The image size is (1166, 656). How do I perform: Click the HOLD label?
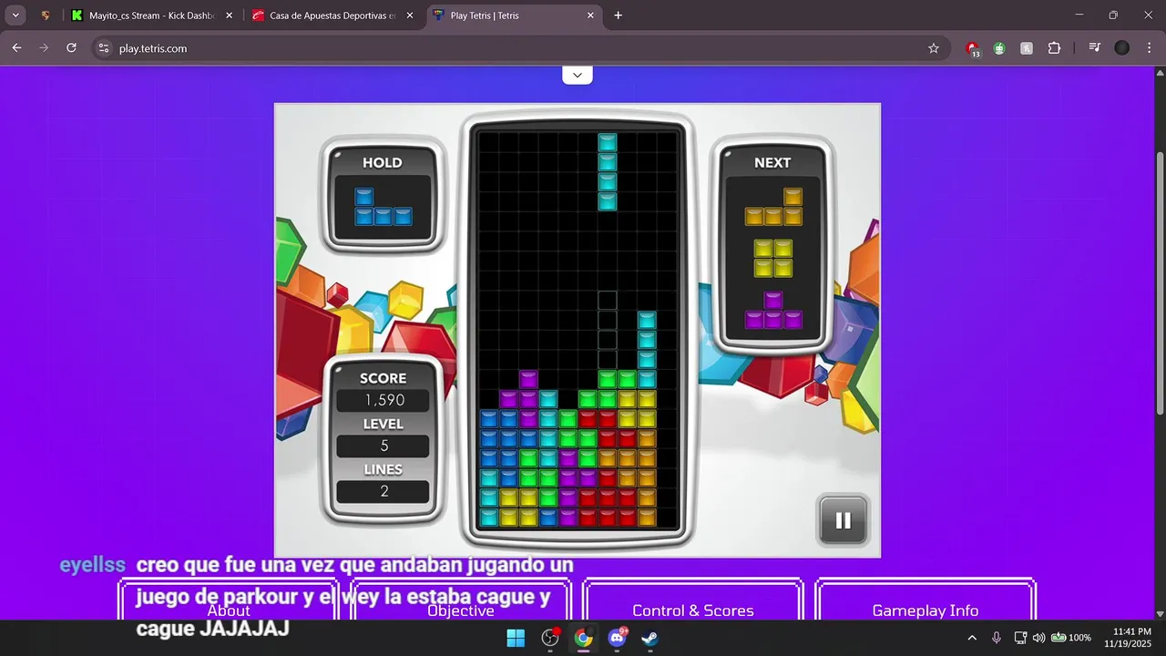coord(383,163)
